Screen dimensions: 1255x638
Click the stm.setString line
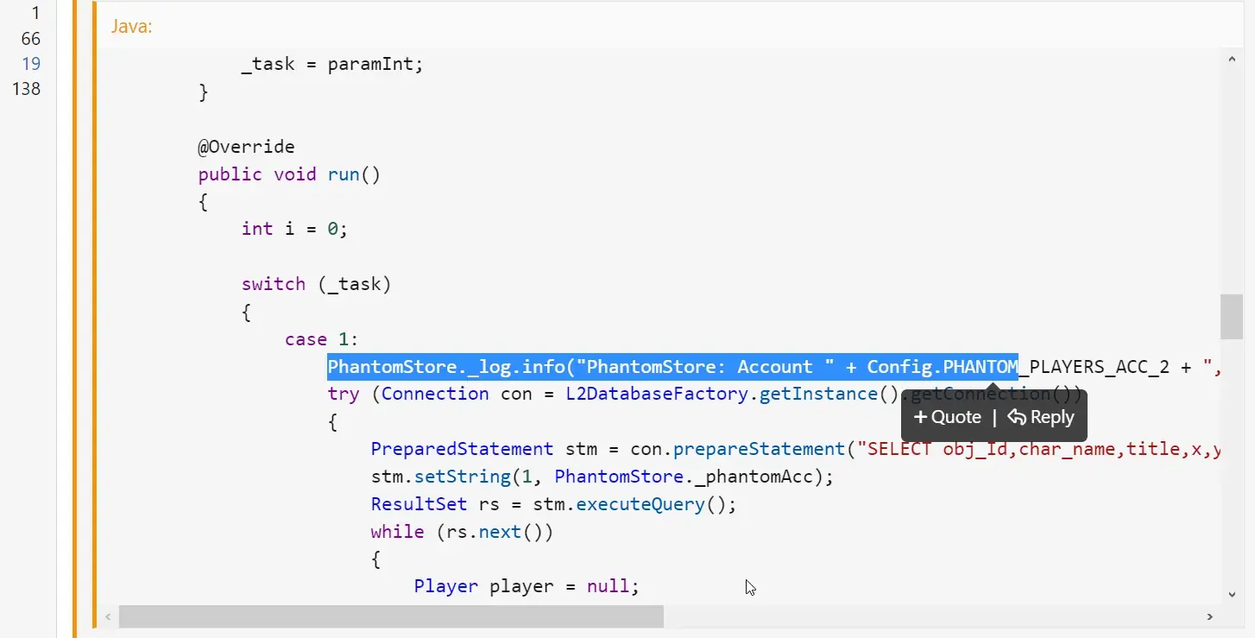point(602,477)
